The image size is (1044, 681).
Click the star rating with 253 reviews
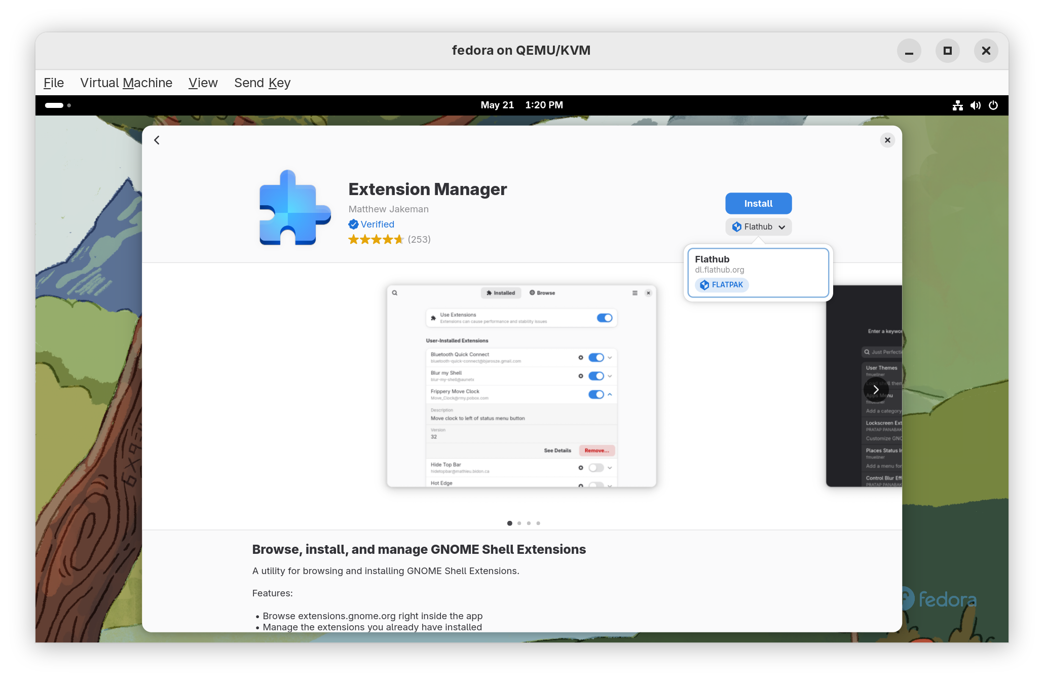point(389,240)
